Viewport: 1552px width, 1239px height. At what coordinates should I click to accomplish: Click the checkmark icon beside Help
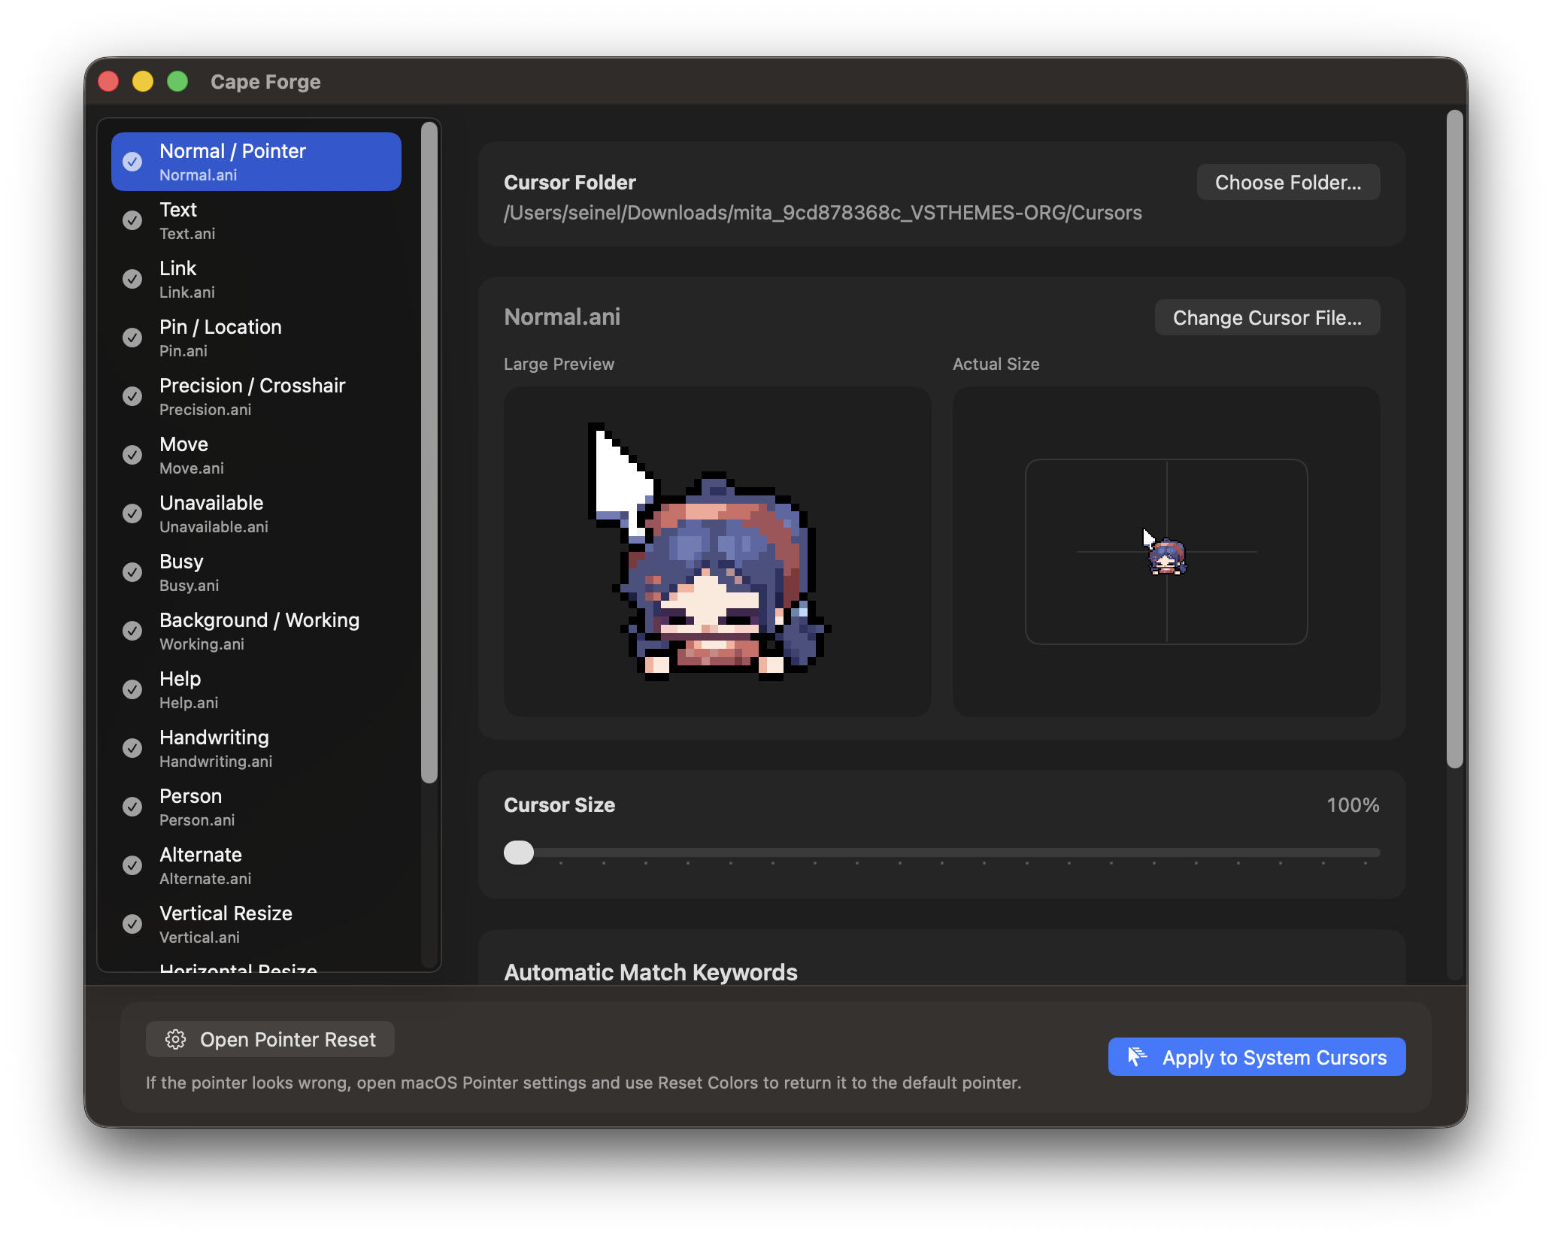(132, 689)
